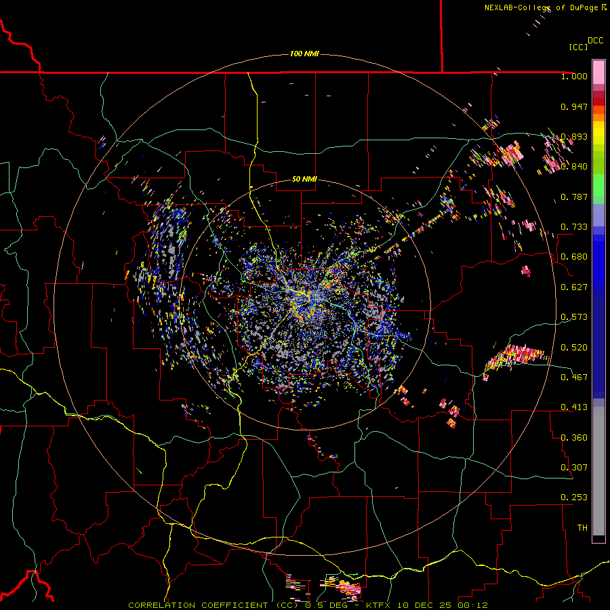Click the 0.520 scale value
The image size is (610, 610).
point(574,348)
